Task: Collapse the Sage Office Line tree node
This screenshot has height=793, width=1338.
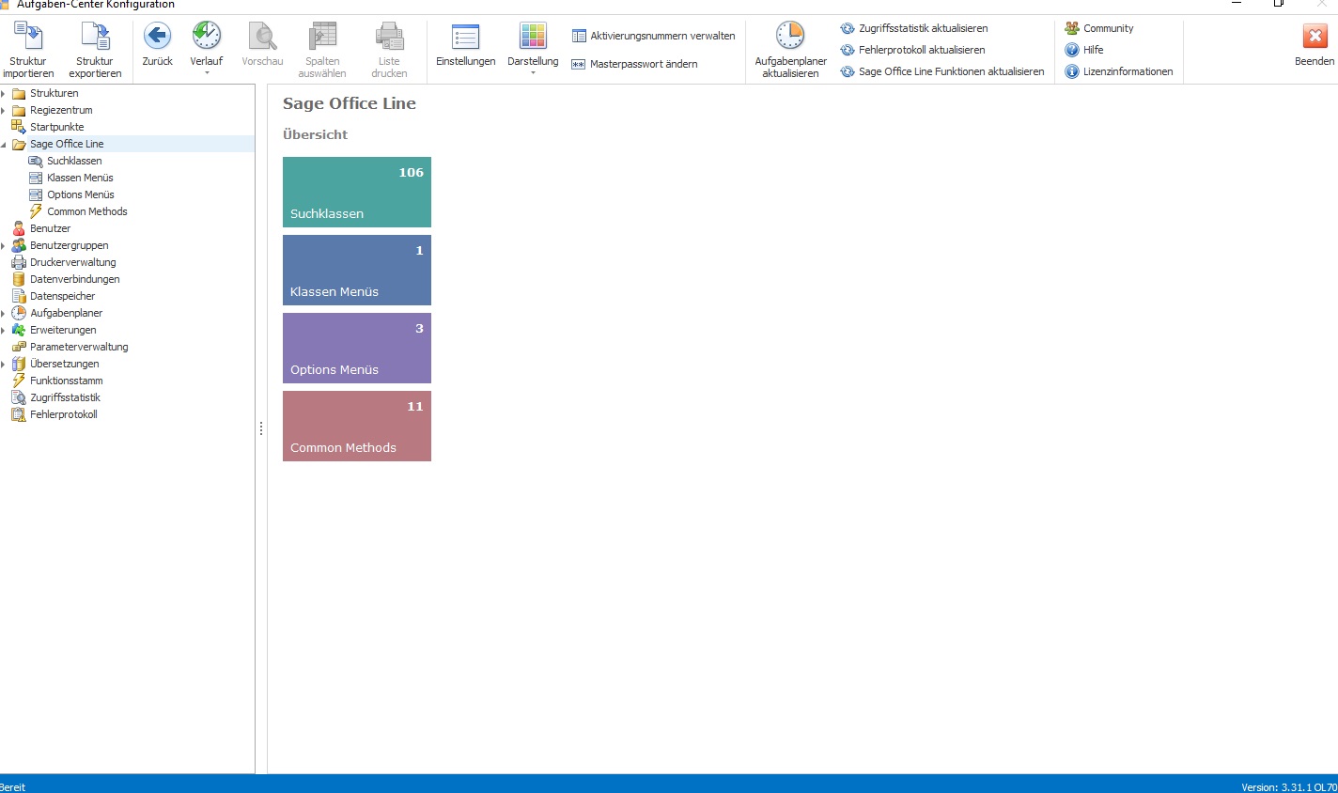Action: (x=4, y=144)
